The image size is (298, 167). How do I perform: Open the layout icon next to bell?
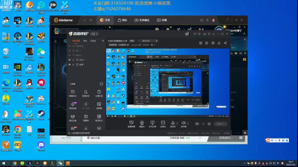point(213,43)
